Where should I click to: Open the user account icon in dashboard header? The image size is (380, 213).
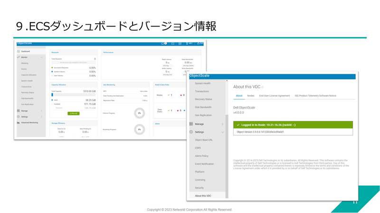(198, 43)
